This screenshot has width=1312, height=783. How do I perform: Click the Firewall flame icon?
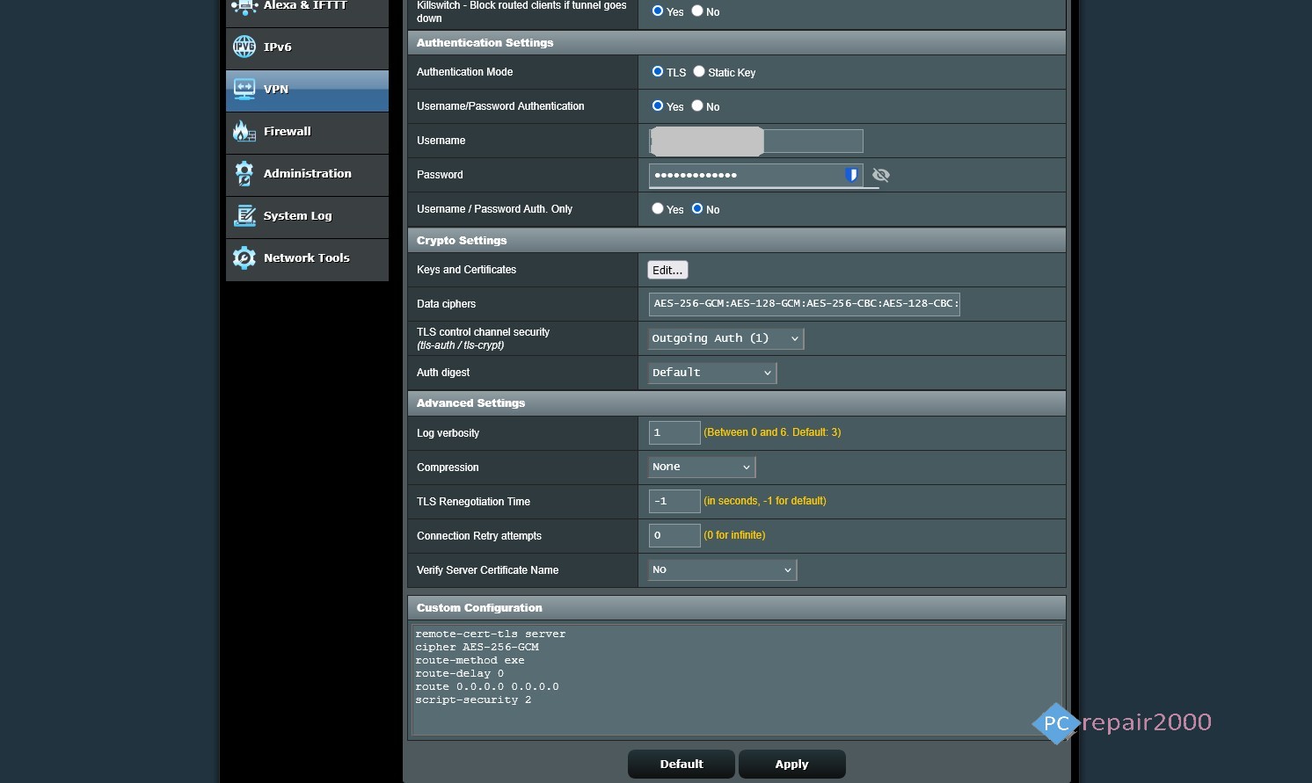(x=244, y=132)
